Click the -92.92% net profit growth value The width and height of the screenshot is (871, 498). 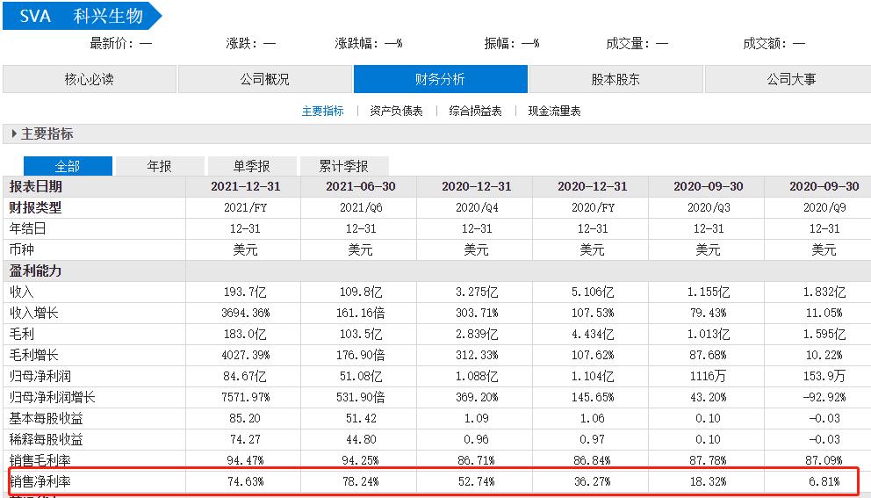tap(824, 397)
